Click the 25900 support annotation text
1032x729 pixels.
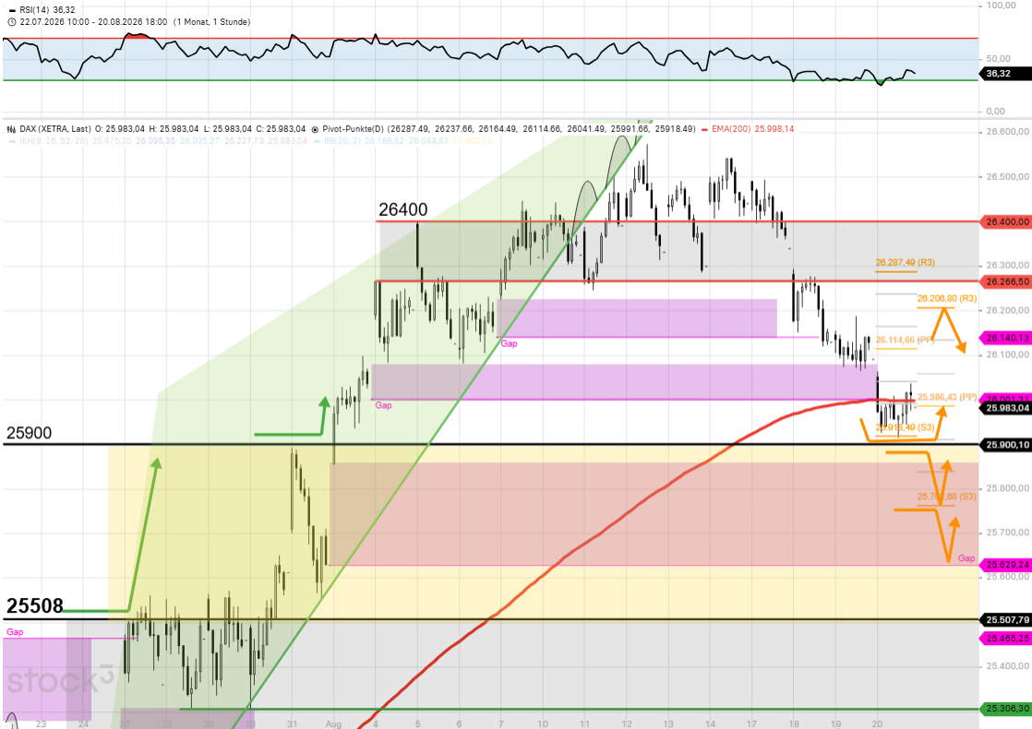tap(29, 433)
